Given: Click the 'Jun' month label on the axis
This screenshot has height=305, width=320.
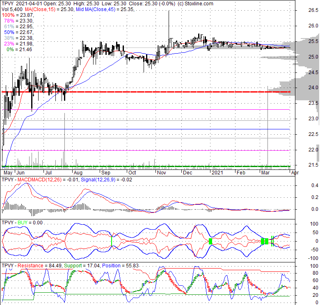Looking at the screenshot, I should point(20,173).
